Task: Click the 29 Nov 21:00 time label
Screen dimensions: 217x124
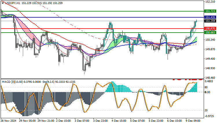Action: tap(46, 121)
